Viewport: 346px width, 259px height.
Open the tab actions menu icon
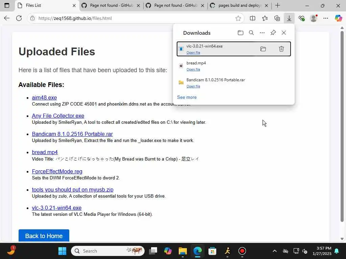7,5
